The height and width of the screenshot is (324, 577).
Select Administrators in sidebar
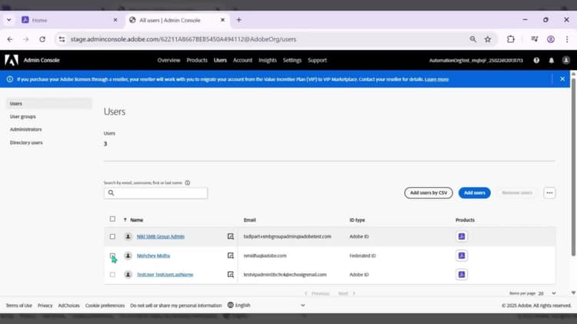coord(25,129)
